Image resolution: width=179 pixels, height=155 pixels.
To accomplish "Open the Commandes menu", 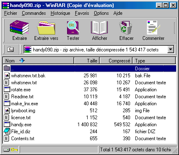I will click(x=34, y=13).
